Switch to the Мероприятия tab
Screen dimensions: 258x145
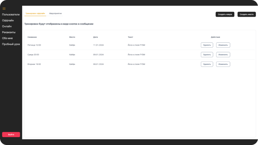[x=55, y=13]
